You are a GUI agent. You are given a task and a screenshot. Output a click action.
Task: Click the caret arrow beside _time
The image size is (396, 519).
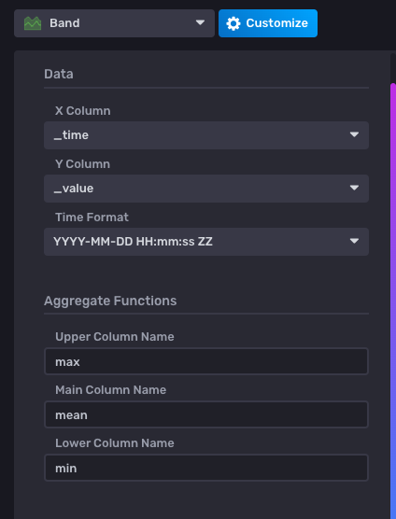coord(354,134)
